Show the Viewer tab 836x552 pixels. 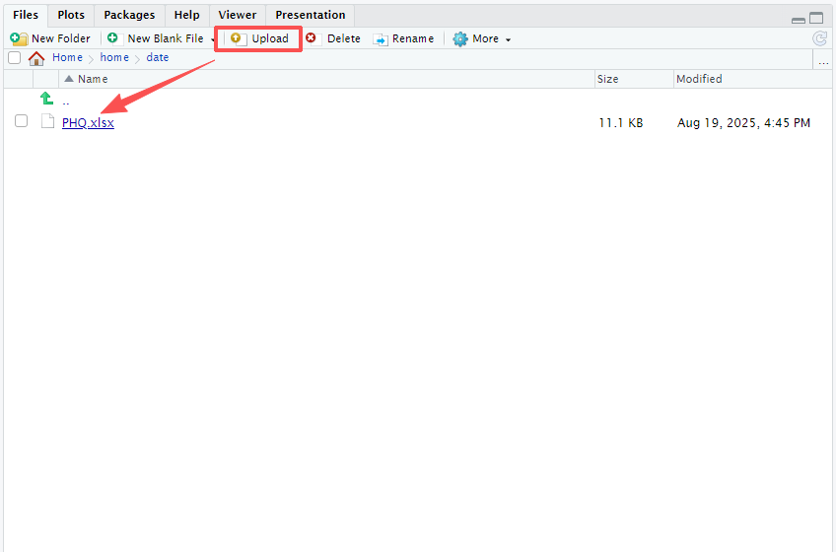(238, 15)
